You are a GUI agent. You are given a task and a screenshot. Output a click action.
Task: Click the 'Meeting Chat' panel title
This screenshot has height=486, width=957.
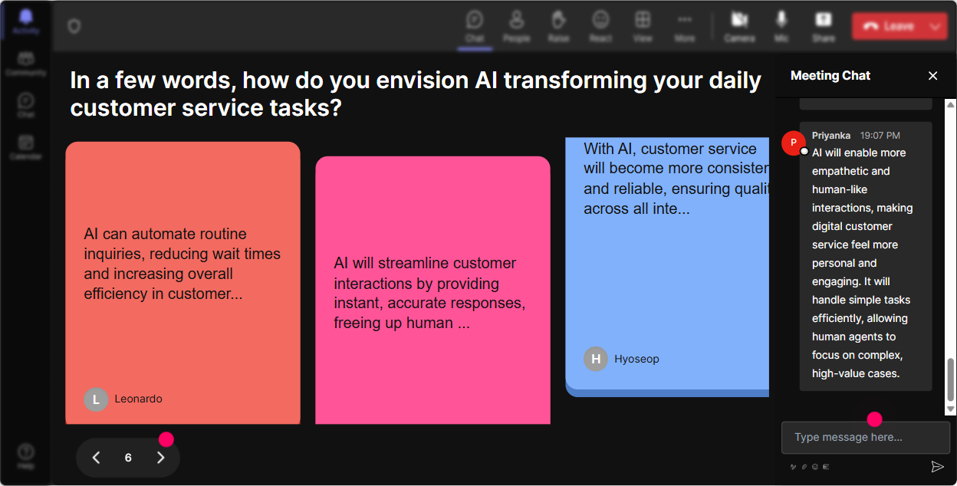coord(830,75)
